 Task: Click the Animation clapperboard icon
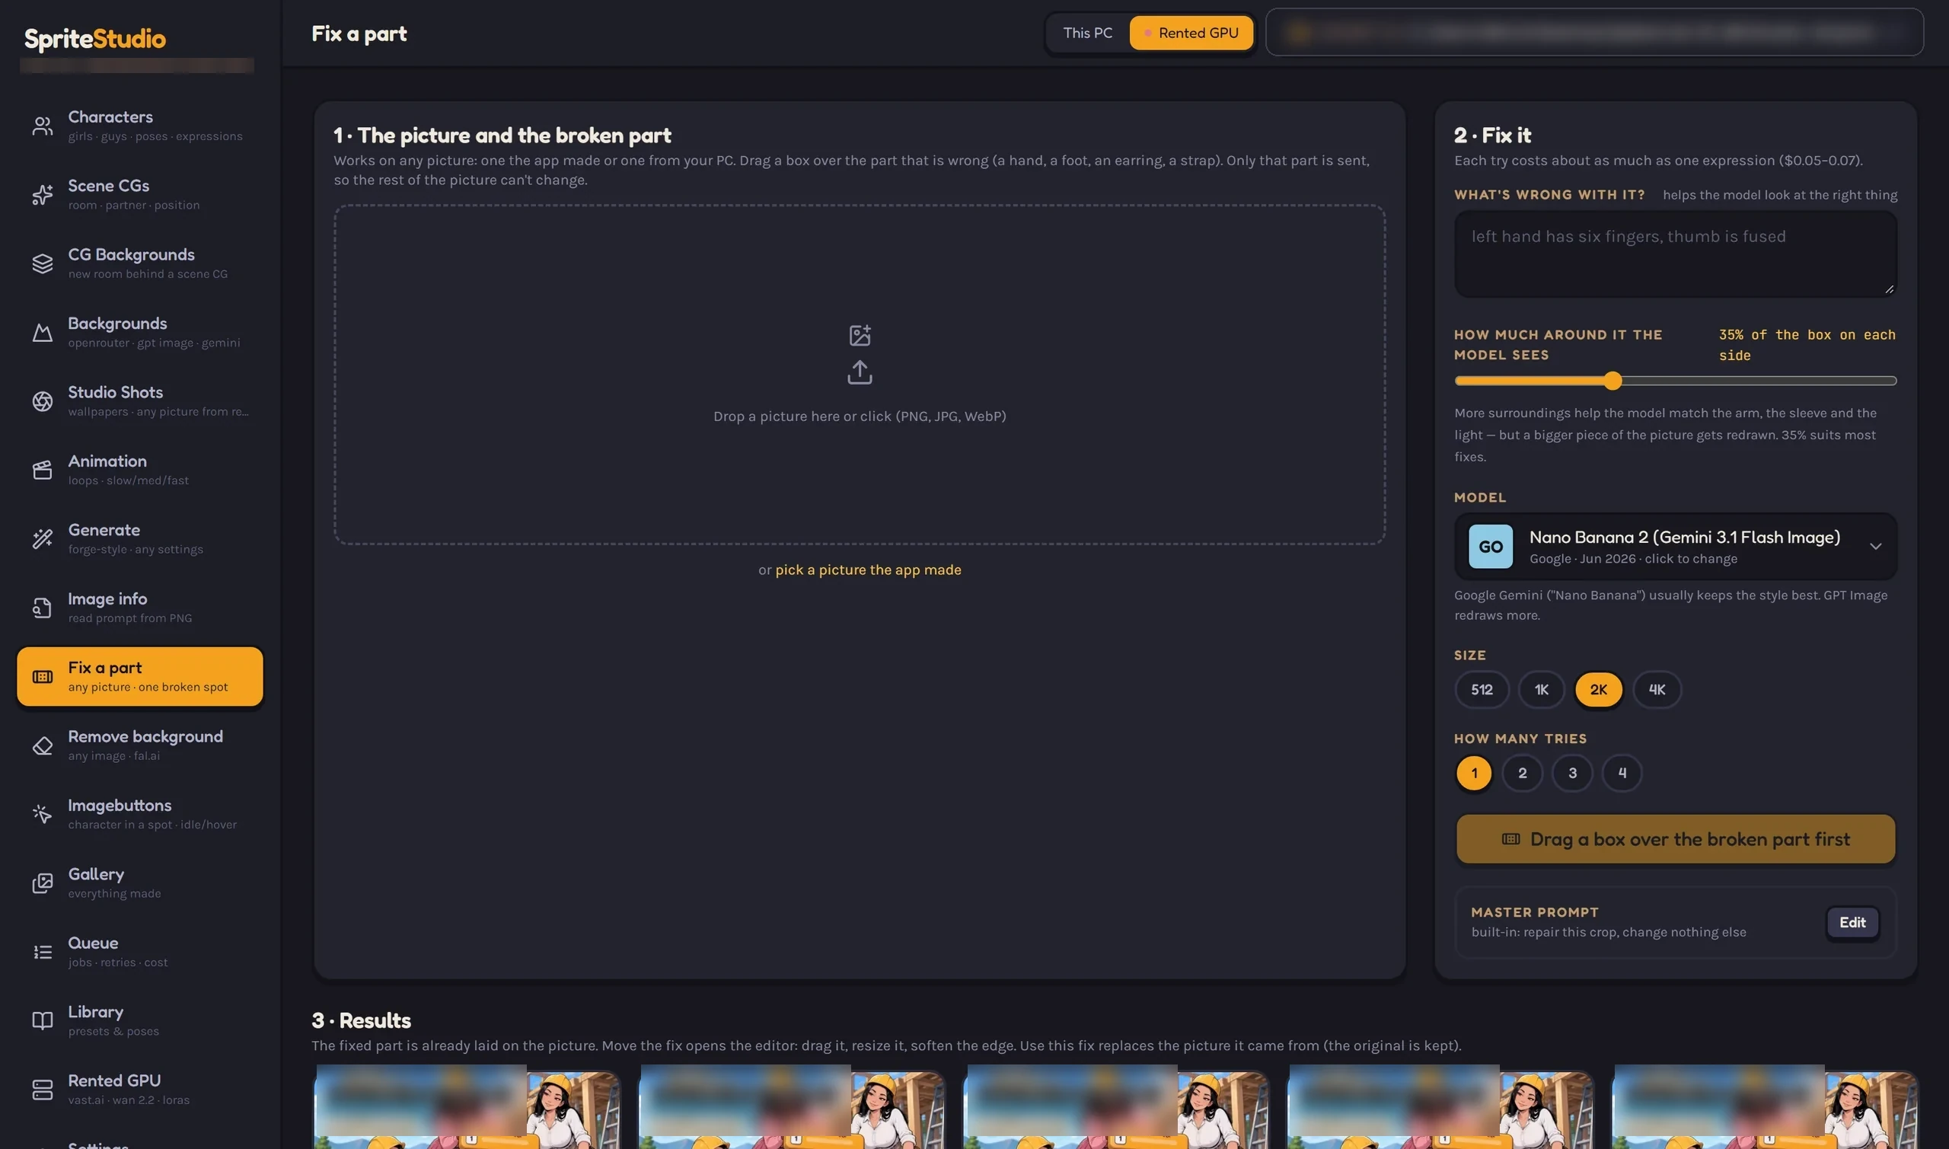43,470
